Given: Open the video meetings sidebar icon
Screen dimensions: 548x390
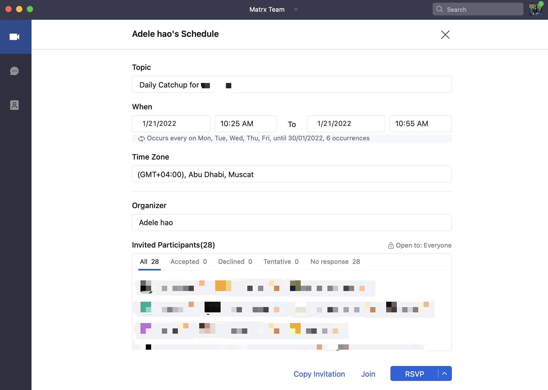Looking at the screenshot, I should (x=14, y=37).
